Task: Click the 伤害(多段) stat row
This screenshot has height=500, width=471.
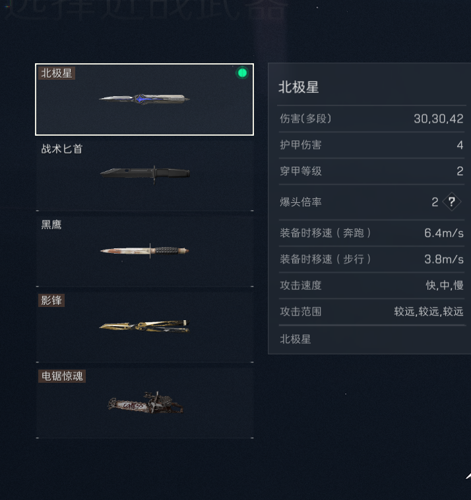Action: 371,119
